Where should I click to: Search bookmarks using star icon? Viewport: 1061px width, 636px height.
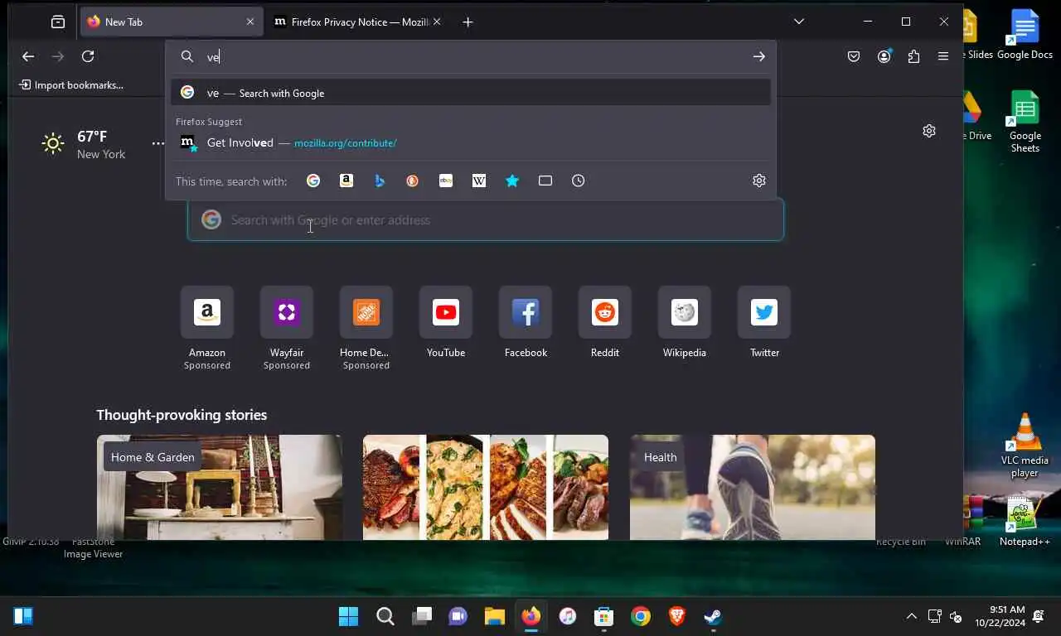tap(512, 181)
